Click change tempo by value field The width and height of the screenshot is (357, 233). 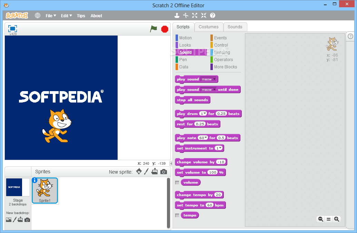point(218,195)
